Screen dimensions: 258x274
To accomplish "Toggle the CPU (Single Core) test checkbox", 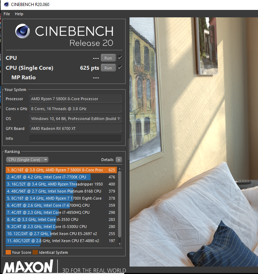I will 120,68.
